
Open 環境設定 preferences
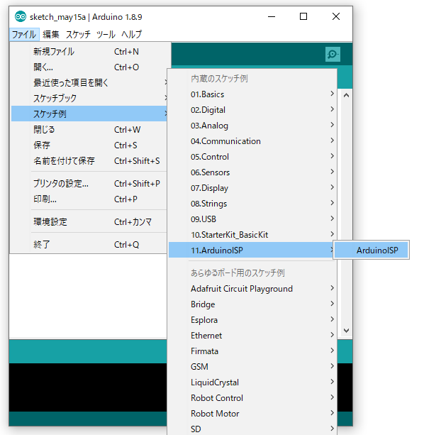pos(89,221)
